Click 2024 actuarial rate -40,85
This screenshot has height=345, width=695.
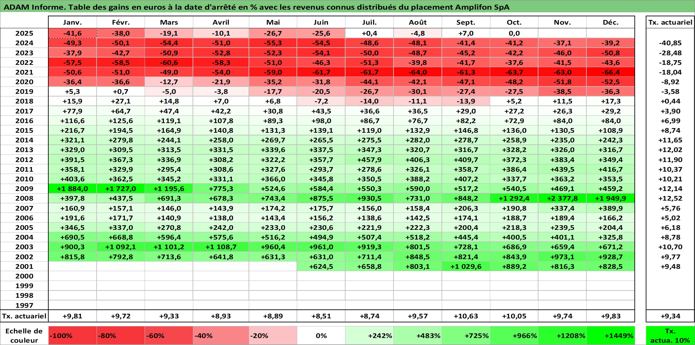[x=670, y=43]
